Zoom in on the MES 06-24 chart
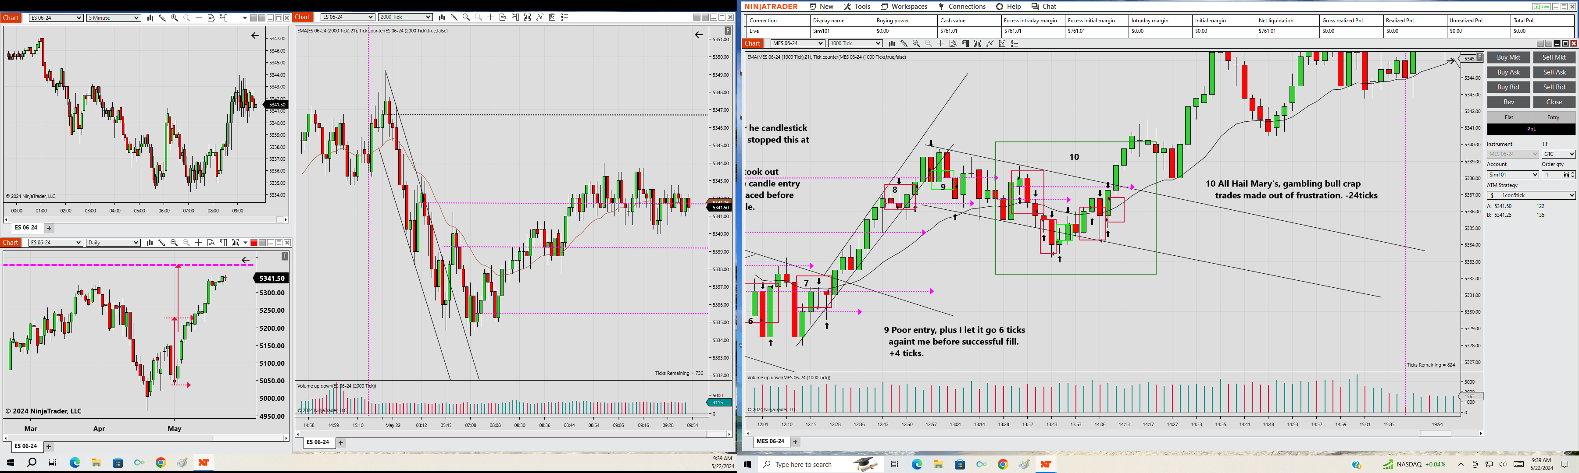This screenshot has width=1579, height=473. pyautogui.click(x=916, y=43)
